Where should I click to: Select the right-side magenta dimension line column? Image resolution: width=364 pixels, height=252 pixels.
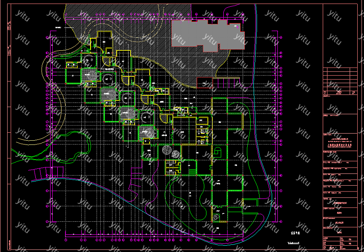pyautogui.click(x=281, y=126)
